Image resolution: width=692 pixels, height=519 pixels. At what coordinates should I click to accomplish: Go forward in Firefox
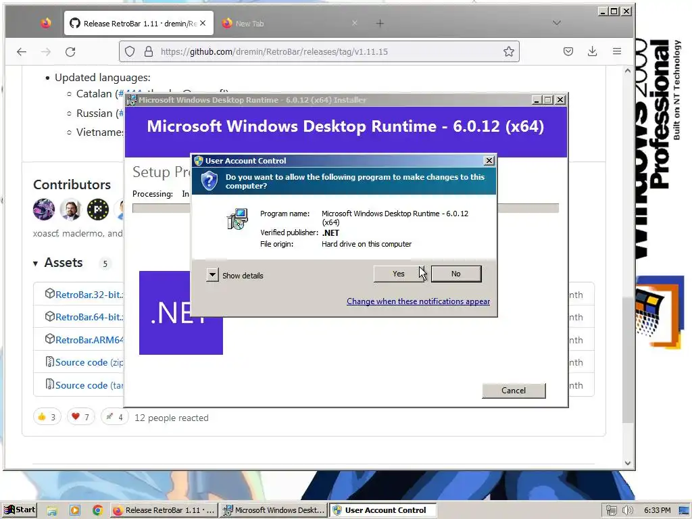click(46, 51)
